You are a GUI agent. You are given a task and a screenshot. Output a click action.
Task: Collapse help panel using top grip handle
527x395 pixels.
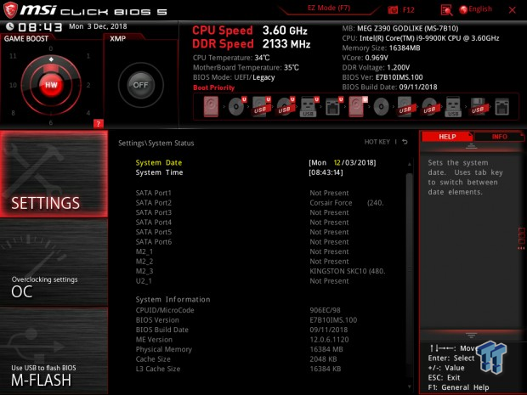[x=471, y=146]
